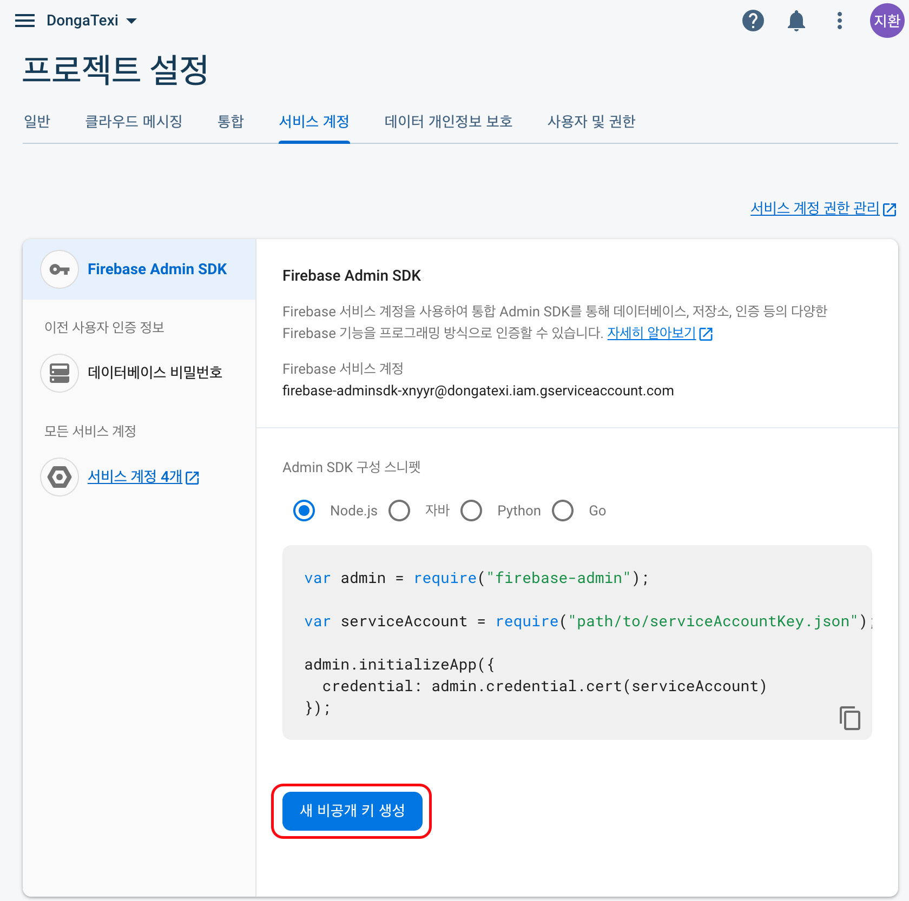The height and width of the screenshot is (901, 909).
Task: Select the Python radio button
Action: point(471,511)
